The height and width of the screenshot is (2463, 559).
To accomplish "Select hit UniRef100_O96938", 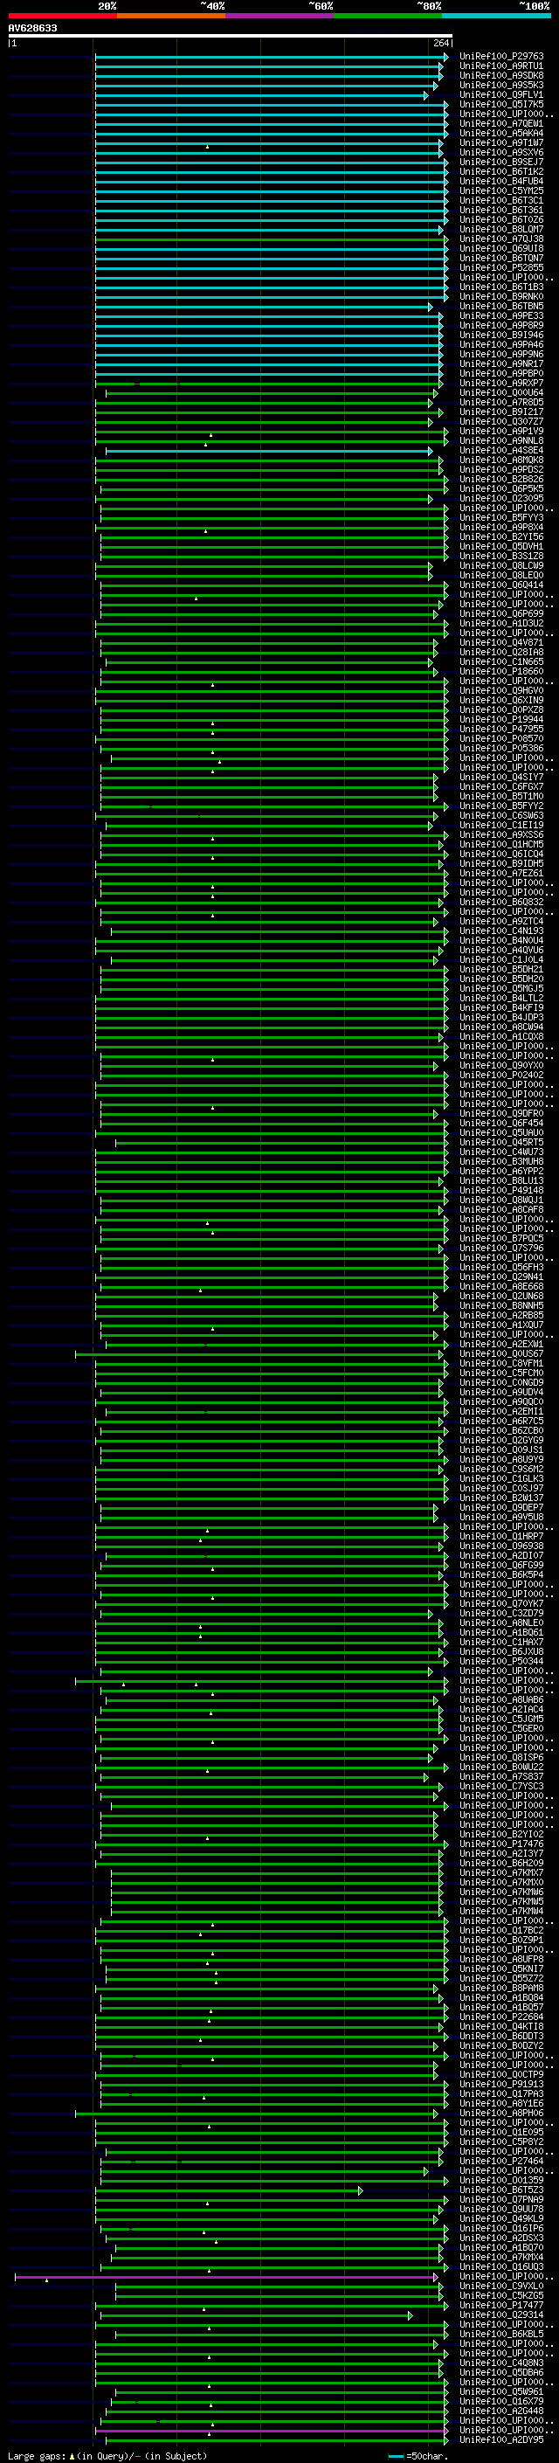I will click(501, 1546).
